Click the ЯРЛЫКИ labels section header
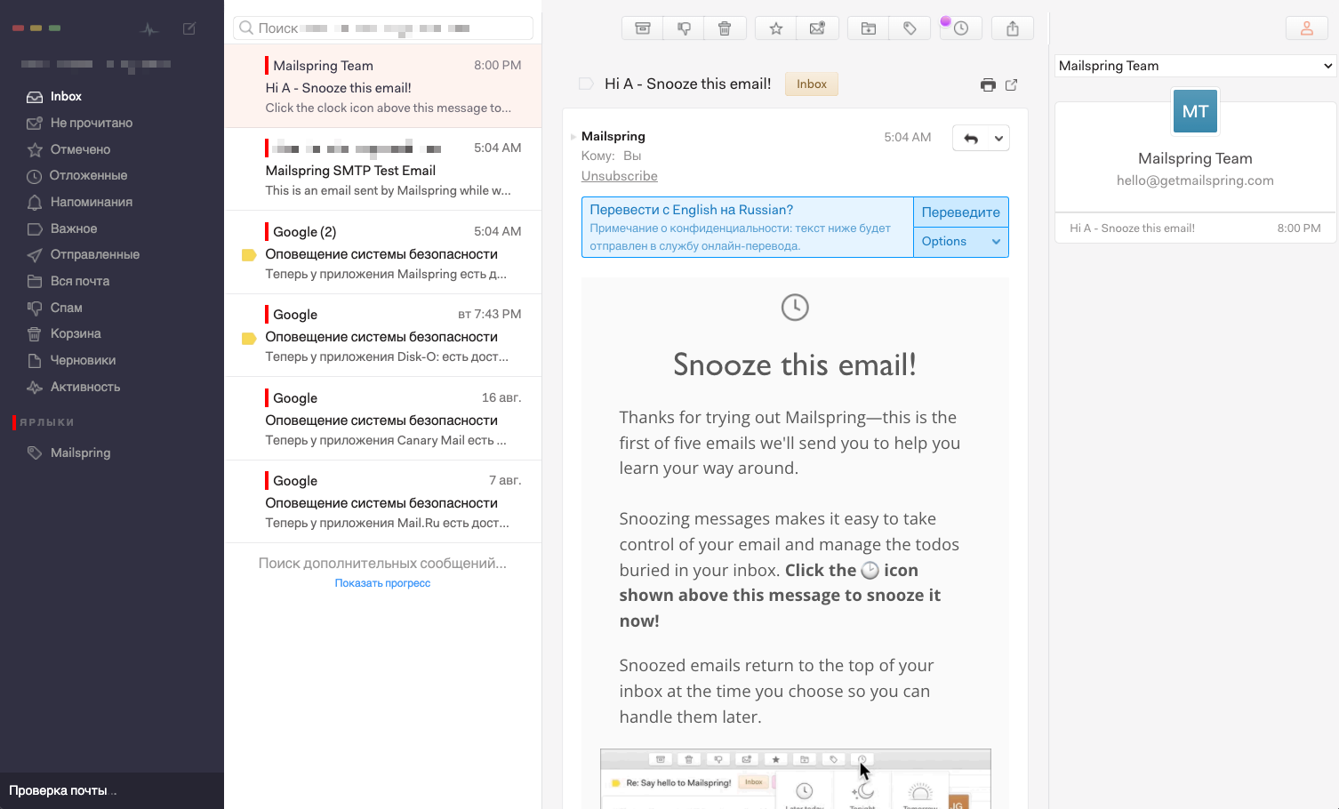 47,422
